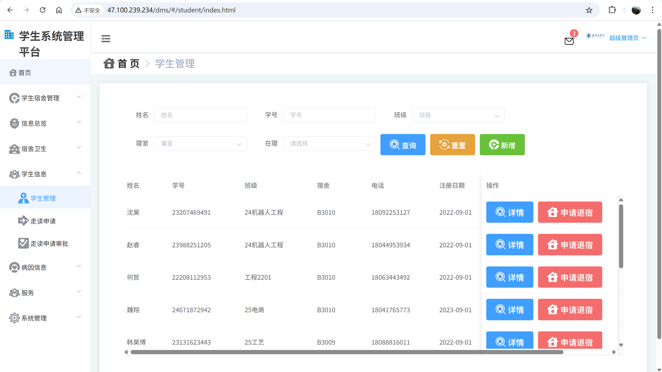The image size is (662, 372).
Task: Select the 走读申请 menu item
Action: [43, 221]
